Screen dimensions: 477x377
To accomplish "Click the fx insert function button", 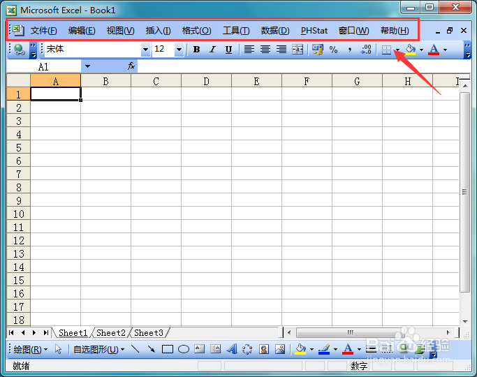I will point(131,66).
